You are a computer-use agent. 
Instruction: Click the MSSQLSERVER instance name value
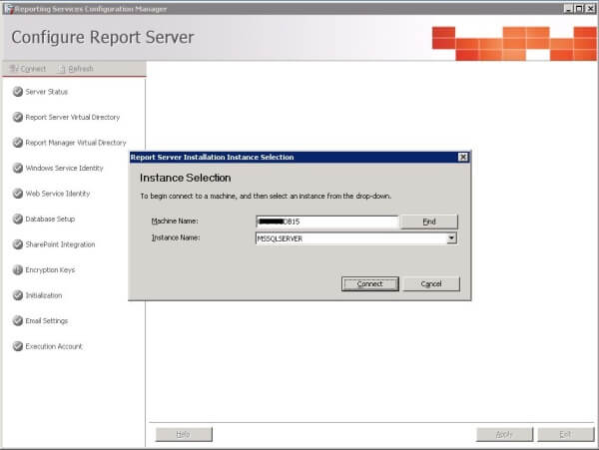coord(280,238)
